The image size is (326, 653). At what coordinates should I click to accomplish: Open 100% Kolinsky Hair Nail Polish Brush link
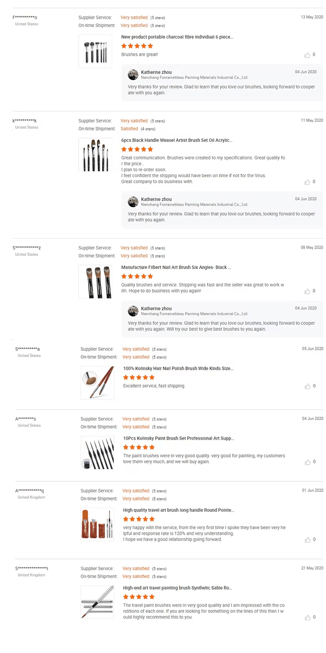[x=178, y=368]
